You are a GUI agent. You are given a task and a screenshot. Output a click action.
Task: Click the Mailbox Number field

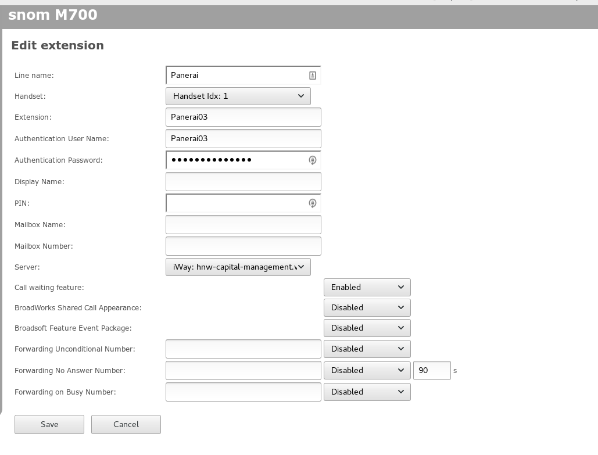(244, 246)
